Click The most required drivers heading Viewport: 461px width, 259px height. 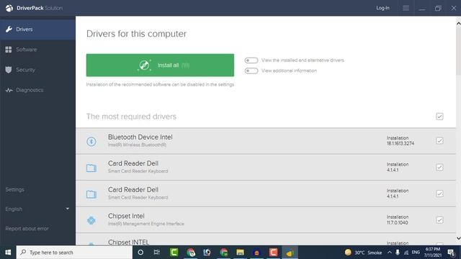[x=131, y=117]
